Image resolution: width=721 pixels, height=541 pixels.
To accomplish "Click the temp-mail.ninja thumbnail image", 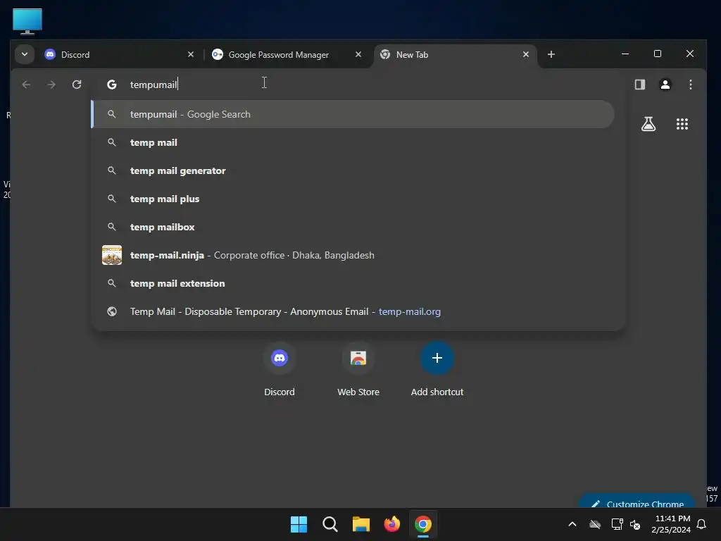I will click(x=112, y=255).
